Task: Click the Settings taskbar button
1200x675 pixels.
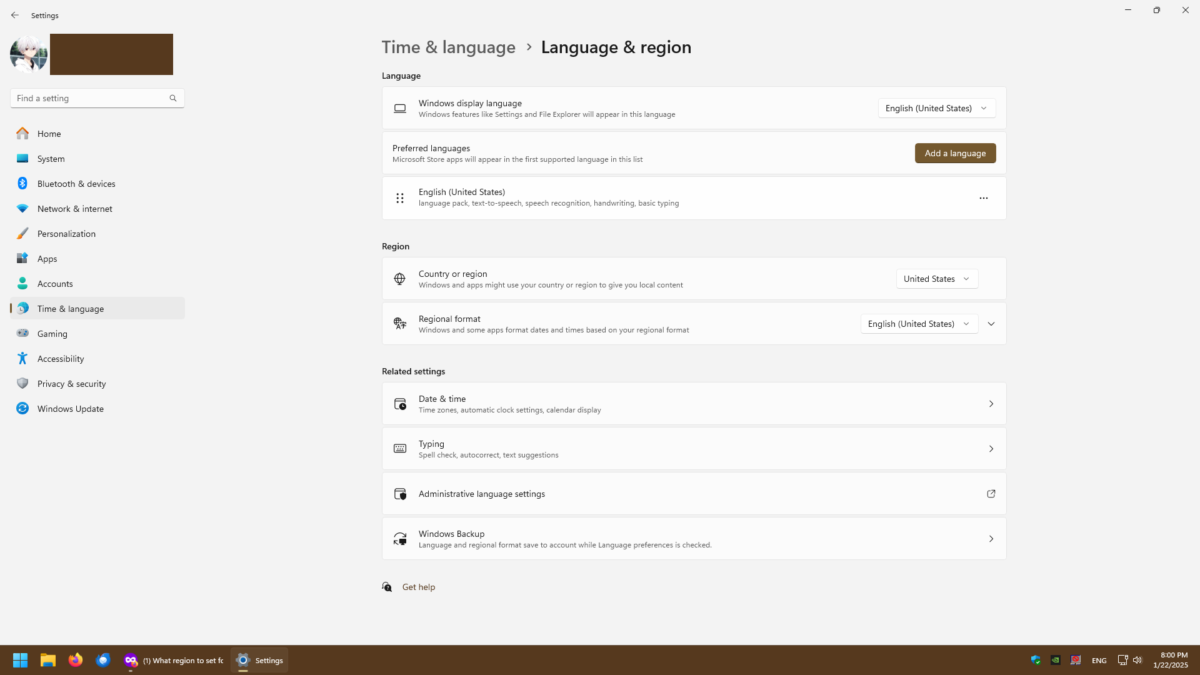Action: (259, 660)
